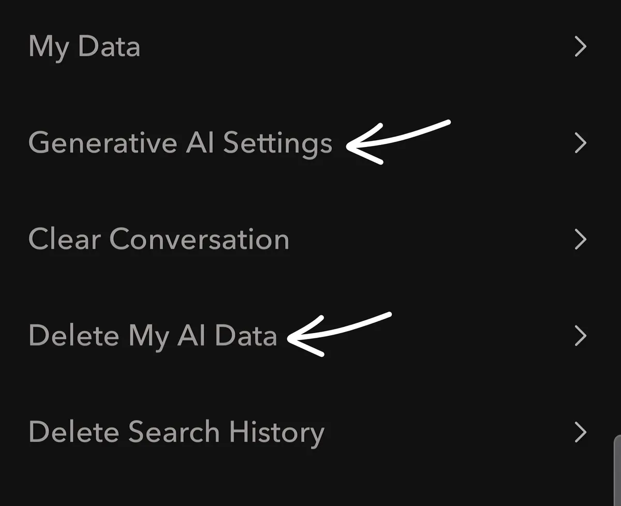Tap Delete My AI Data
This screenshot has width=621, height=506.
click(153, 336)
